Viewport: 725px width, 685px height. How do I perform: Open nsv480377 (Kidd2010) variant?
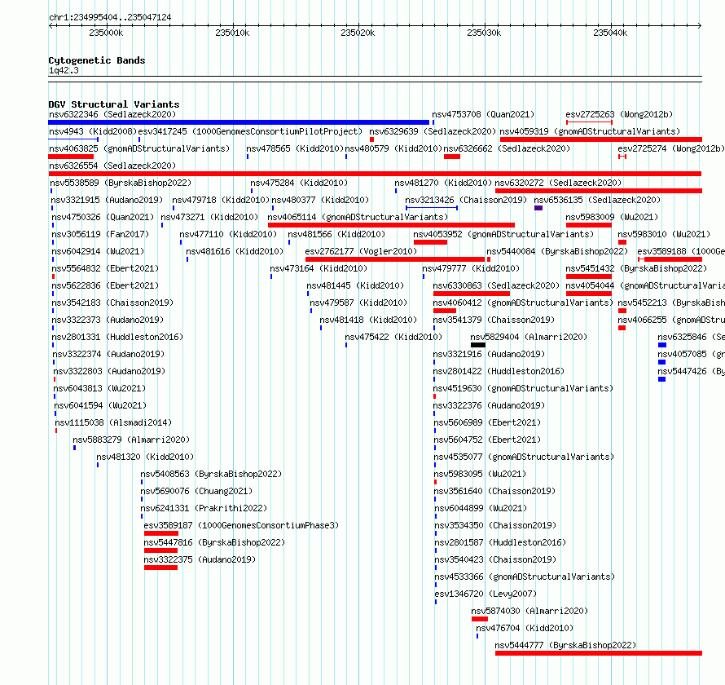pyautogui.click(x=320, y=200)
